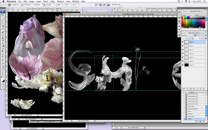
Task: Switch to the Histogram tab
Action: [x=193, y=11]
